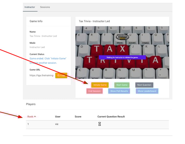This screenshot has width=185, height=144.
Task: Open the Sessions tab
Action: (45, 7)
